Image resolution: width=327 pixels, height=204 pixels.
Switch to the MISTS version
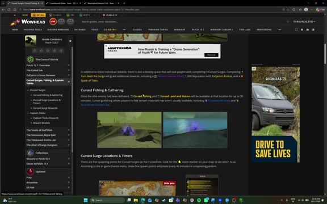(x=85, y=15)
